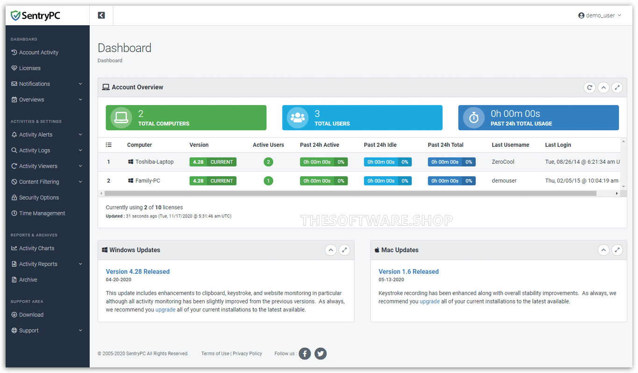The width and height of the screenshot is (638, 373).
Task: Open the Privacy Policy link
Action: click(x=248, y=353)
